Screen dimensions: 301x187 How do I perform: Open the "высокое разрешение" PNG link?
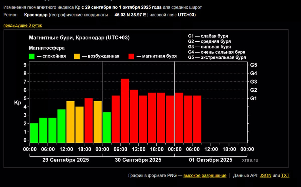tap(205, 175)
